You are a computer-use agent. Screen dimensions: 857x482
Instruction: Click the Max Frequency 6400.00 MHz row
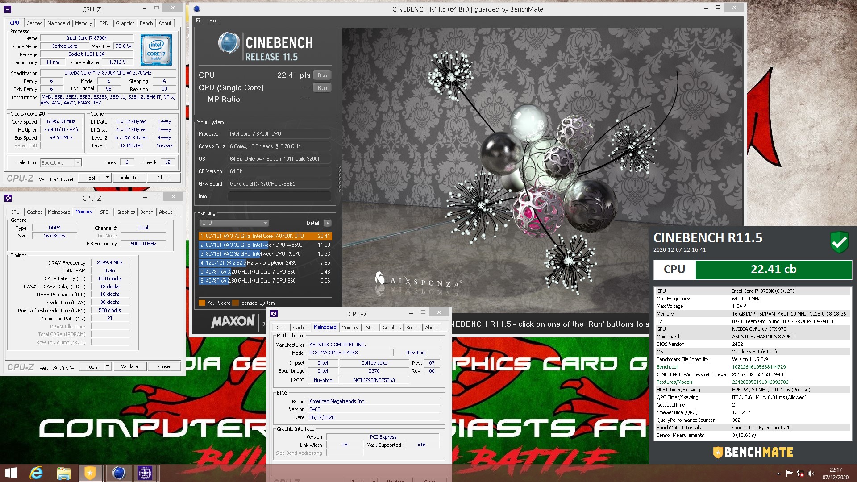point(753,299)
